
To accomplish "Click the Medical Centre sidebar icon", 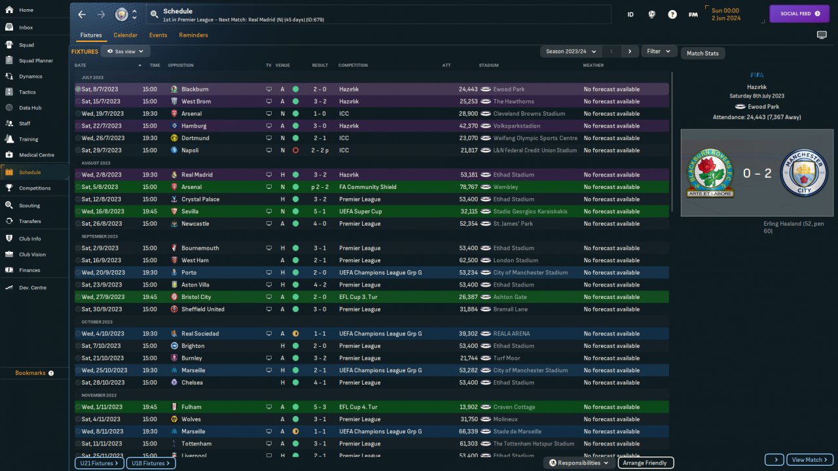I will (9, 155).
